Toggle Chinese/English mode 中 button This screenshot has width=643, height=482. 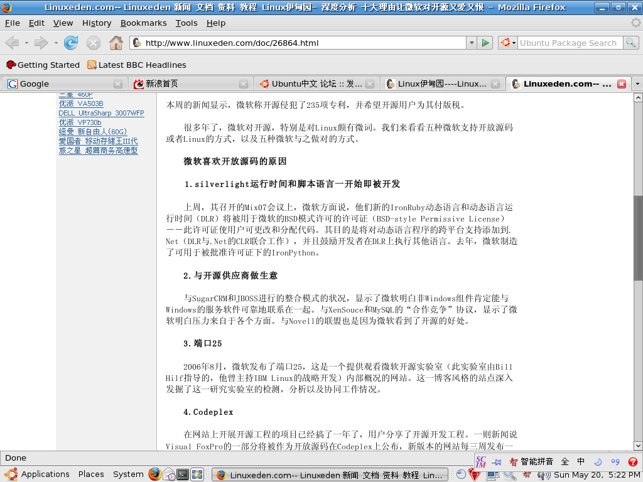(581, 462)
